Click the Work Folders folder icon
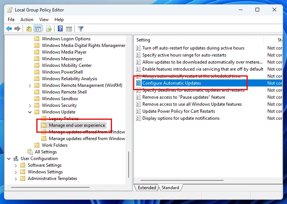 (37, 145)
